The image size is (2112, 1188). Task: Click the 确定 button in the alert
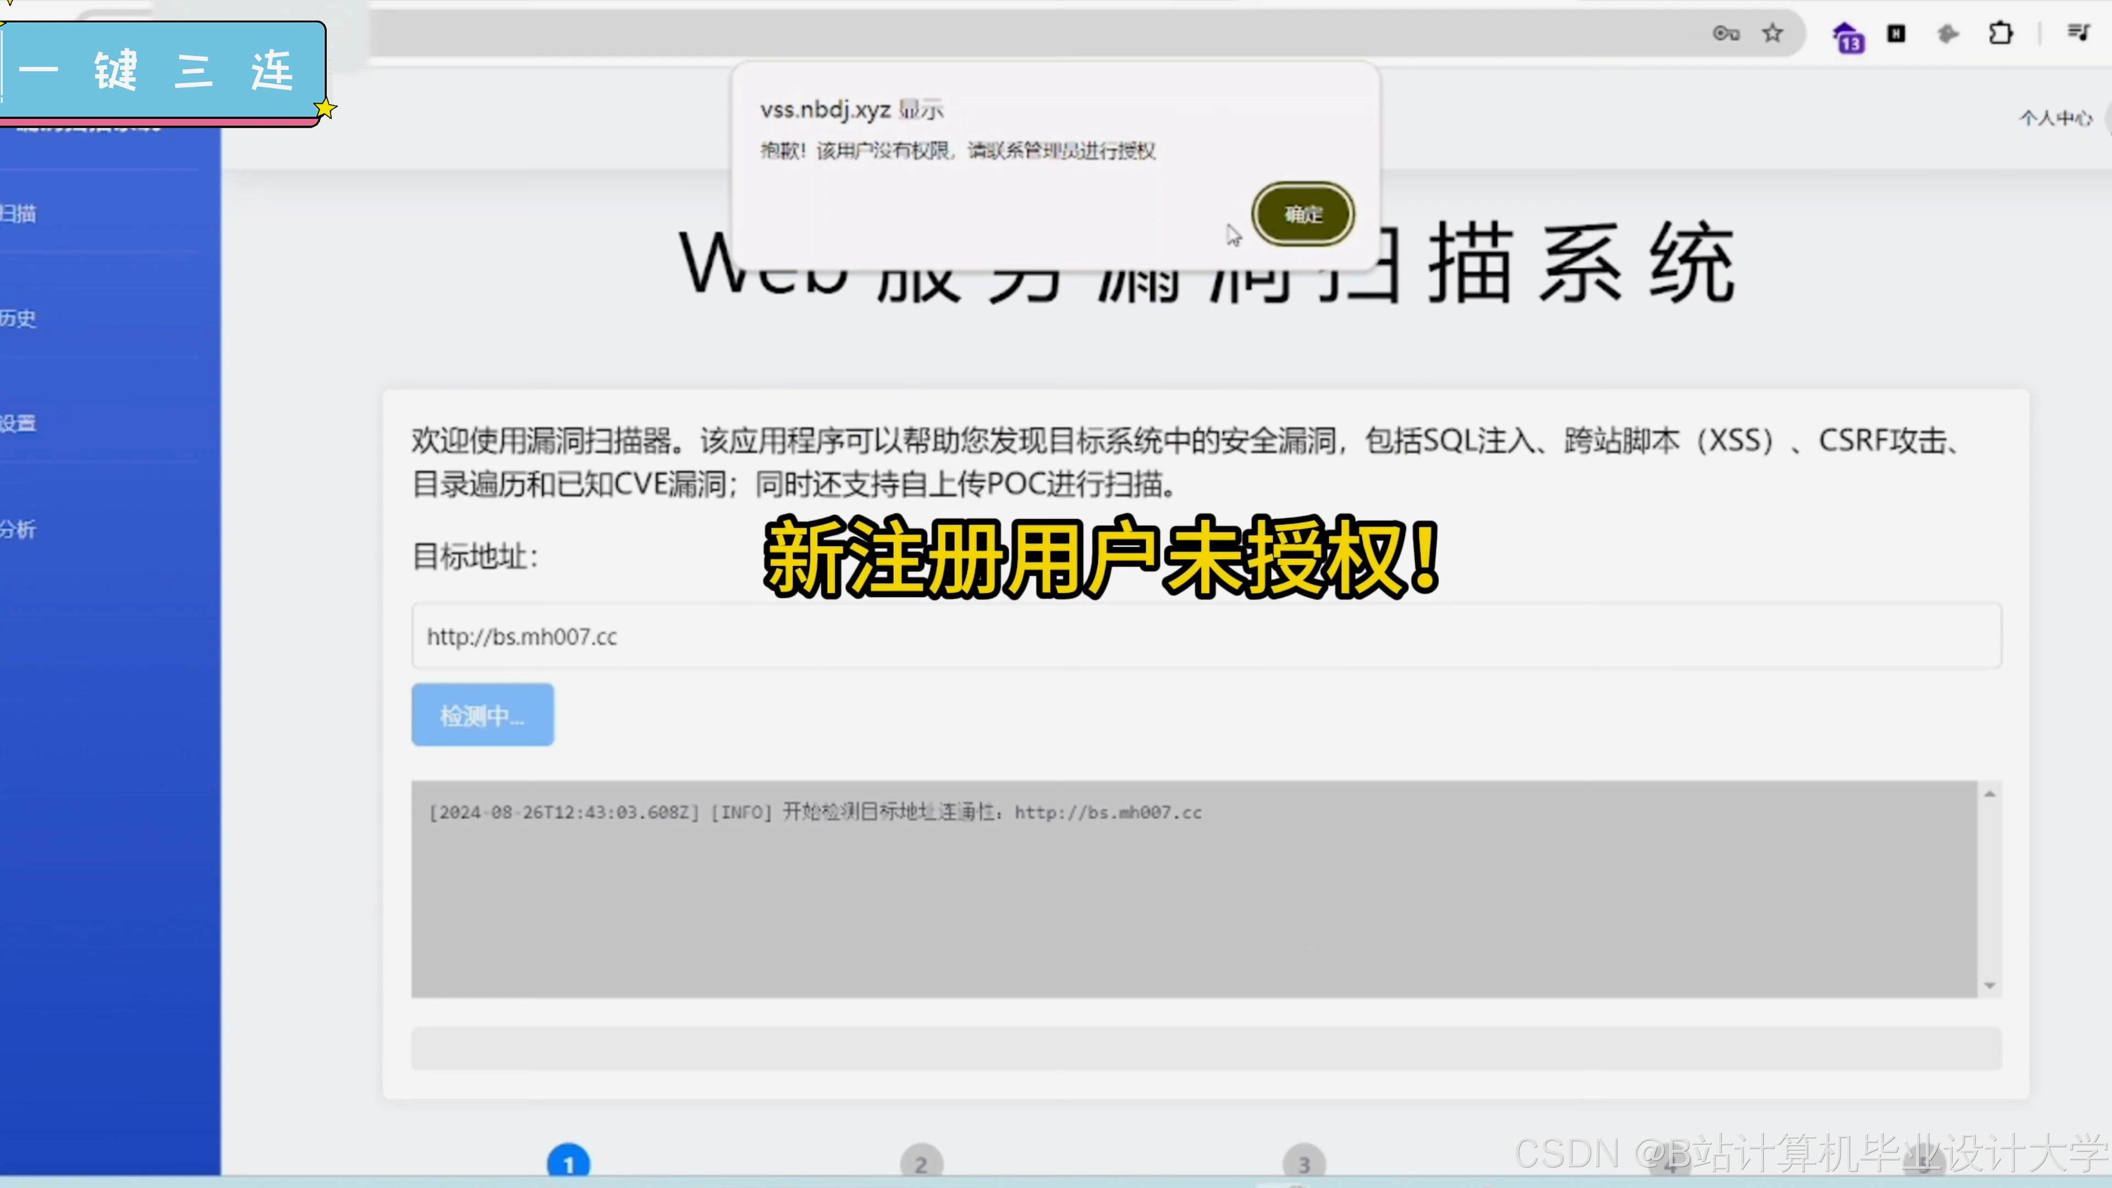[x=1303, y=214]
